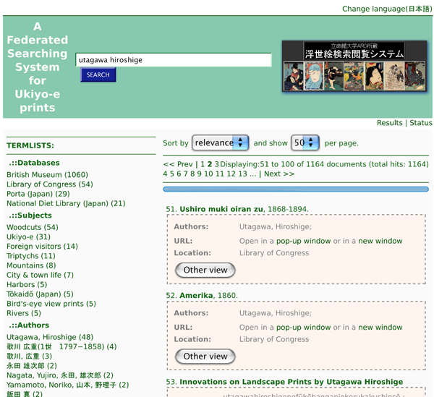
Task: Click the ukiyo-e banner image
Action: tap(357, 67)
